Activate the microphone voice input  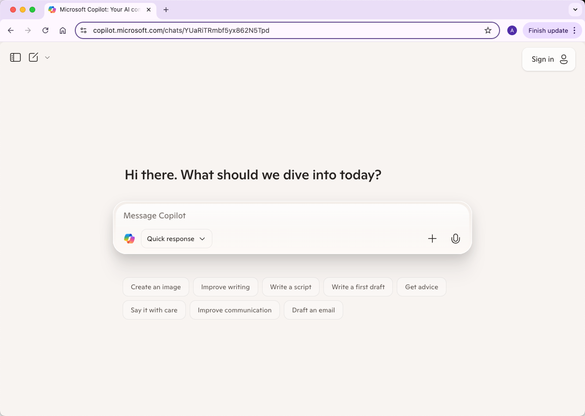coord(455,239)
